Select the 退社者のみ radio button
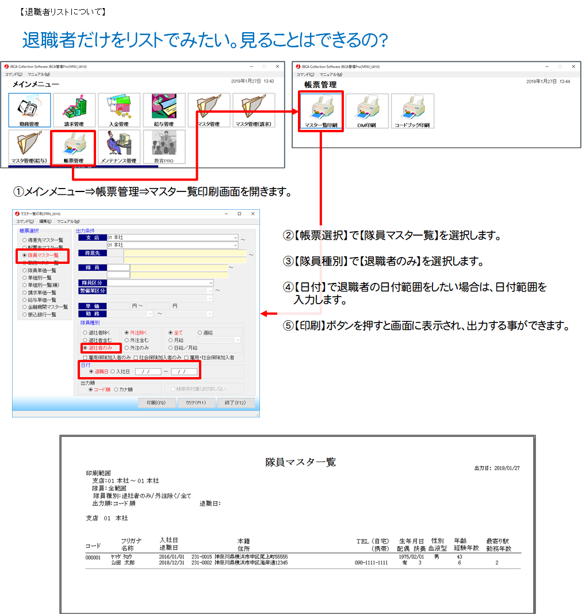 click(x=86, y=348)
